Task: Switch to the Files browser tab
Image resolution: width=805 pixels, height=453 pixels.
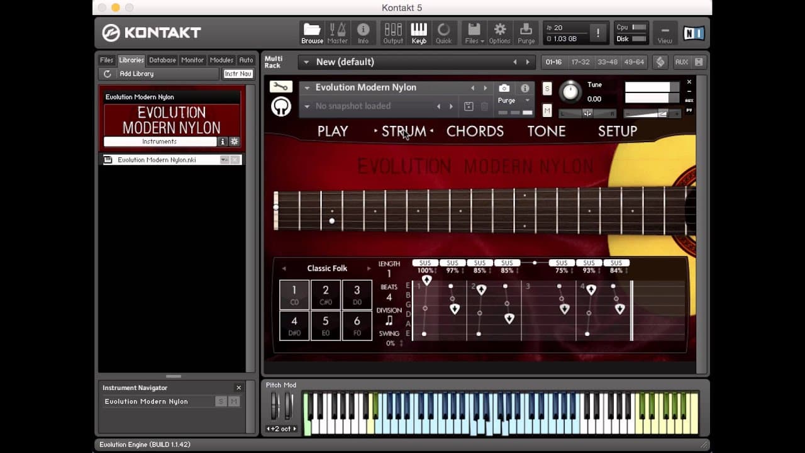Action: 107,60
